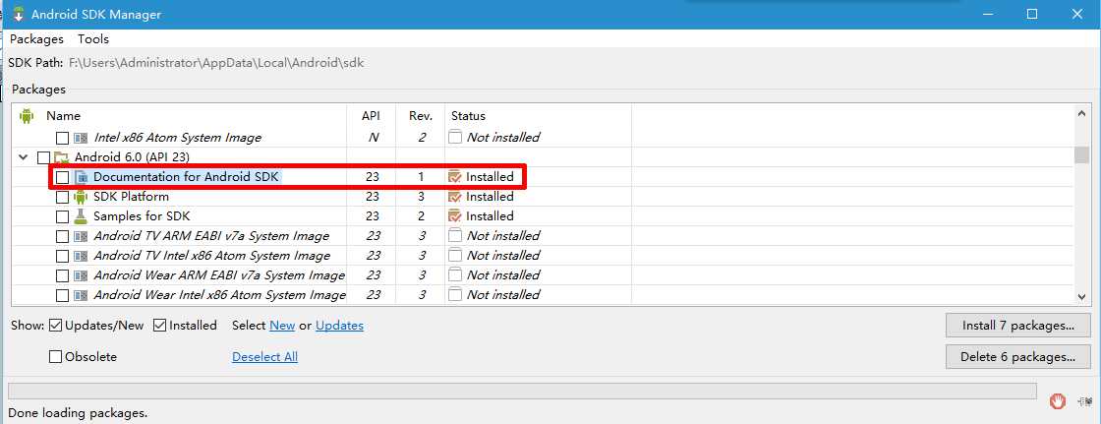1101x424 pixels.
Task: Click the New selection link
Action: point(282,326)
